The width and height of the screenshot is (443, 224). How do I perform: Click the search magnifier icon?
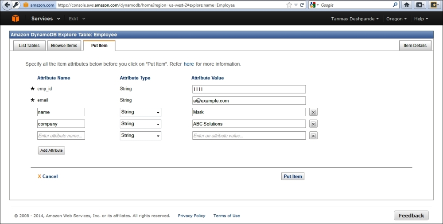[x=395, y=4]
